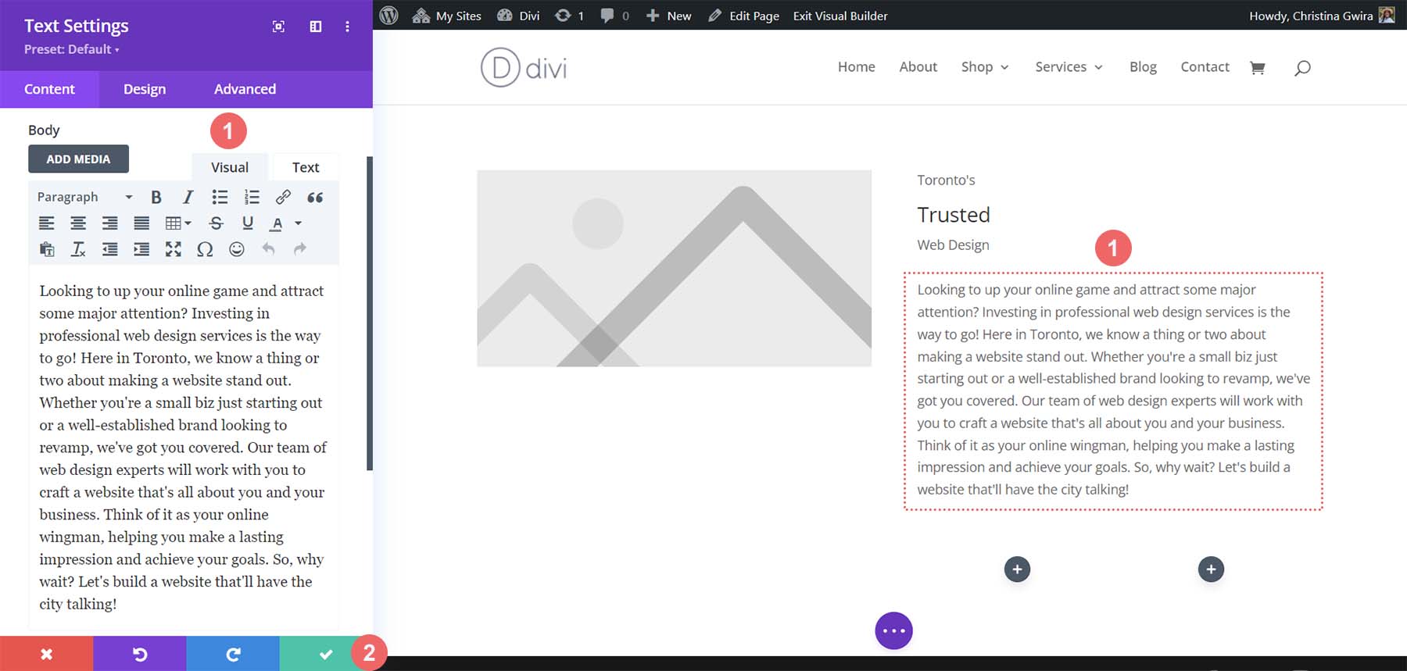Apply strikethrough to text
The width and height of the screenshot is (1407, 671).
[217, 223]
